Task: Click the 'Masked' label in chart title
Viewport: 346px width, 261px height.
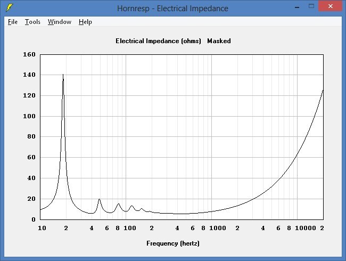Action: pyautogui.click(x=219, y=41)
